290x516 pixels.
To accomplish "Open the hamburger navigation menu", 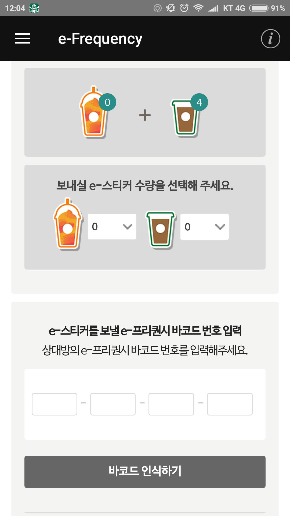I will pos(23,38).
